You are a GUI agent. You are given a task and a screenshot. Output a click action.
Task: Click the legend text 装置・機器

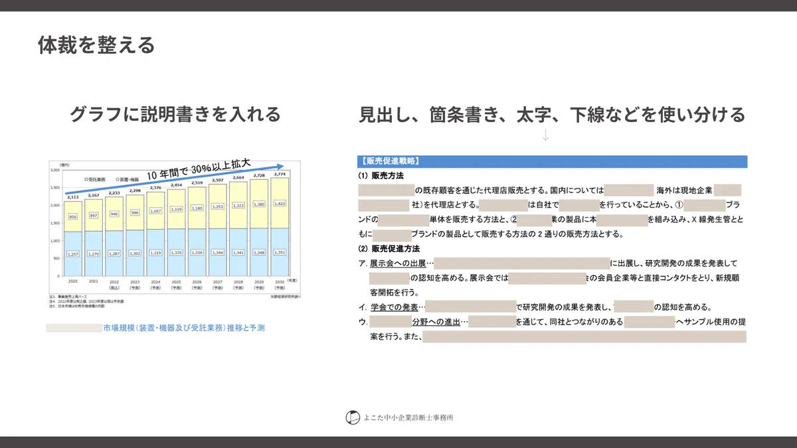[x=130, y=179]
